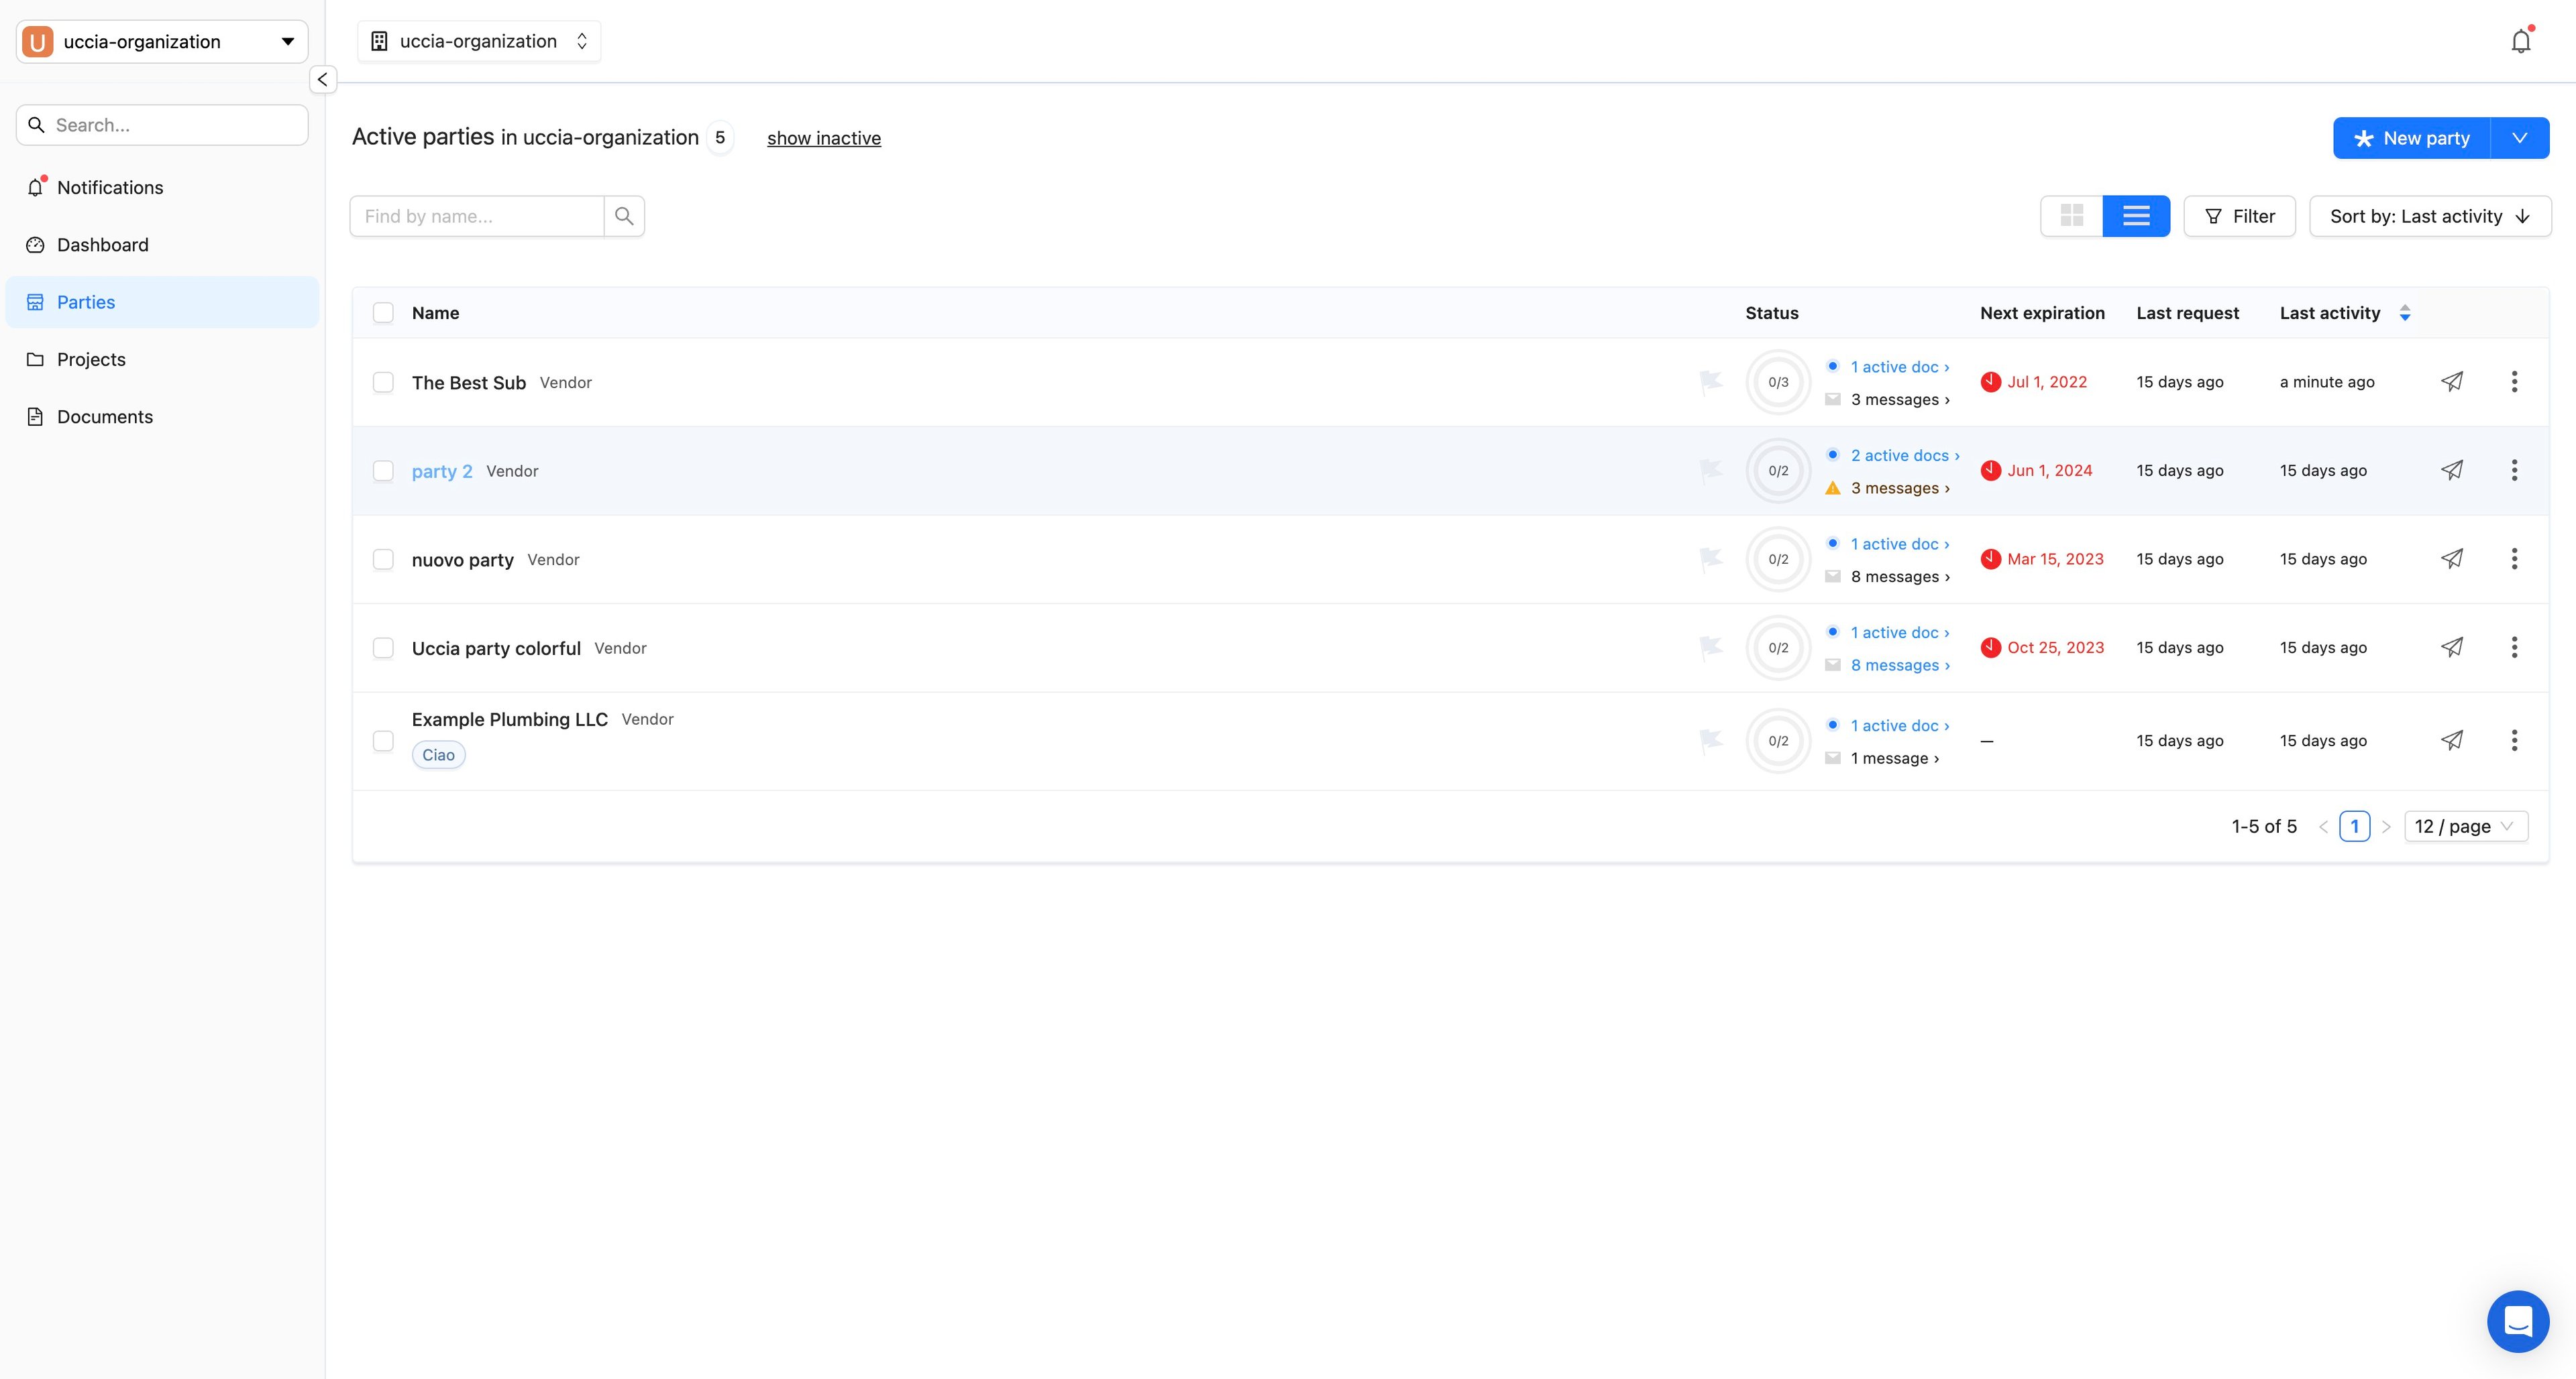Open the three-dot menu for nuovo party
Image resolution: width=2576 pixels, height=1379 pixels.
(2514, 558)
